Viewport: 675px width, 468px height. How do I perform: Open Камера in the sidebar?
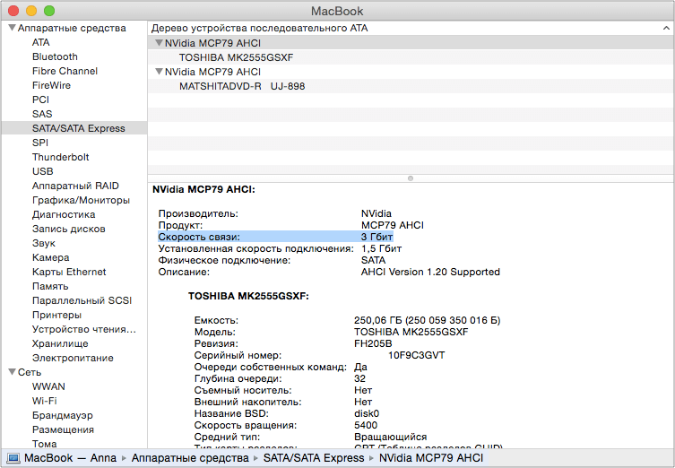point(50,257)
